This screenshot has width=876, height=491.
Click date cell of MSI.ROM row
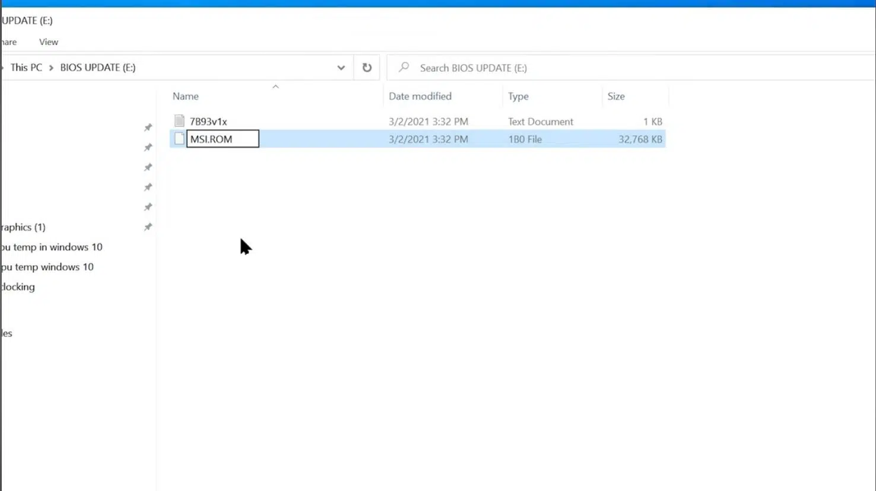(429, 139)
